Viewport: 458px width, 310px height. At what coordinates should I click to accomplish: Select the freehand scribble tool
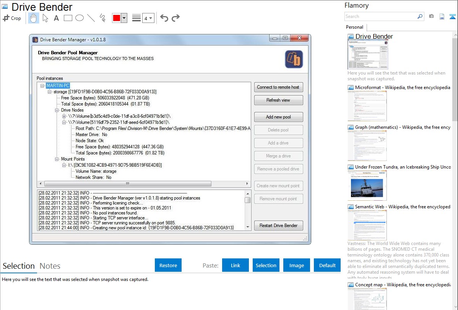tap(102, 18)
